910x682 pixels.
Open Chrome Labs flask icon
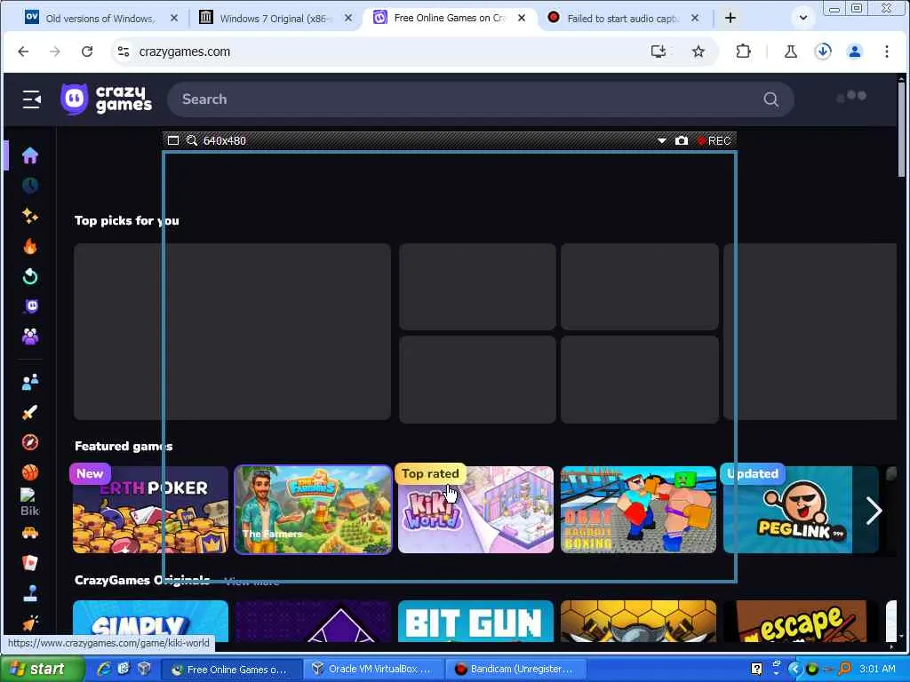(790, 52)
